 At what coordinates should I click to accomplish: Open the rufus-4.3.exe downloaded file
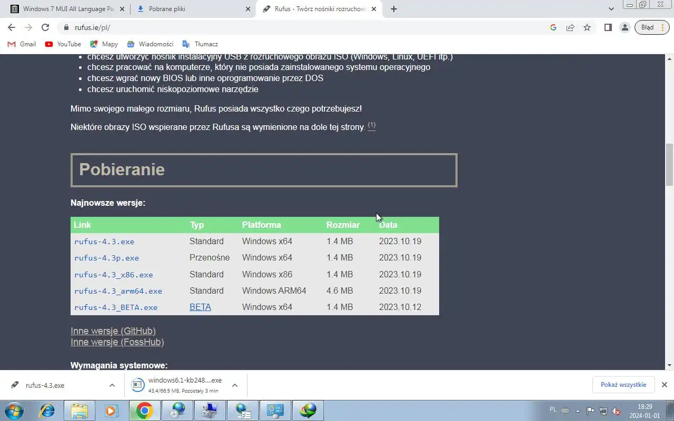[x=45, y=385]
